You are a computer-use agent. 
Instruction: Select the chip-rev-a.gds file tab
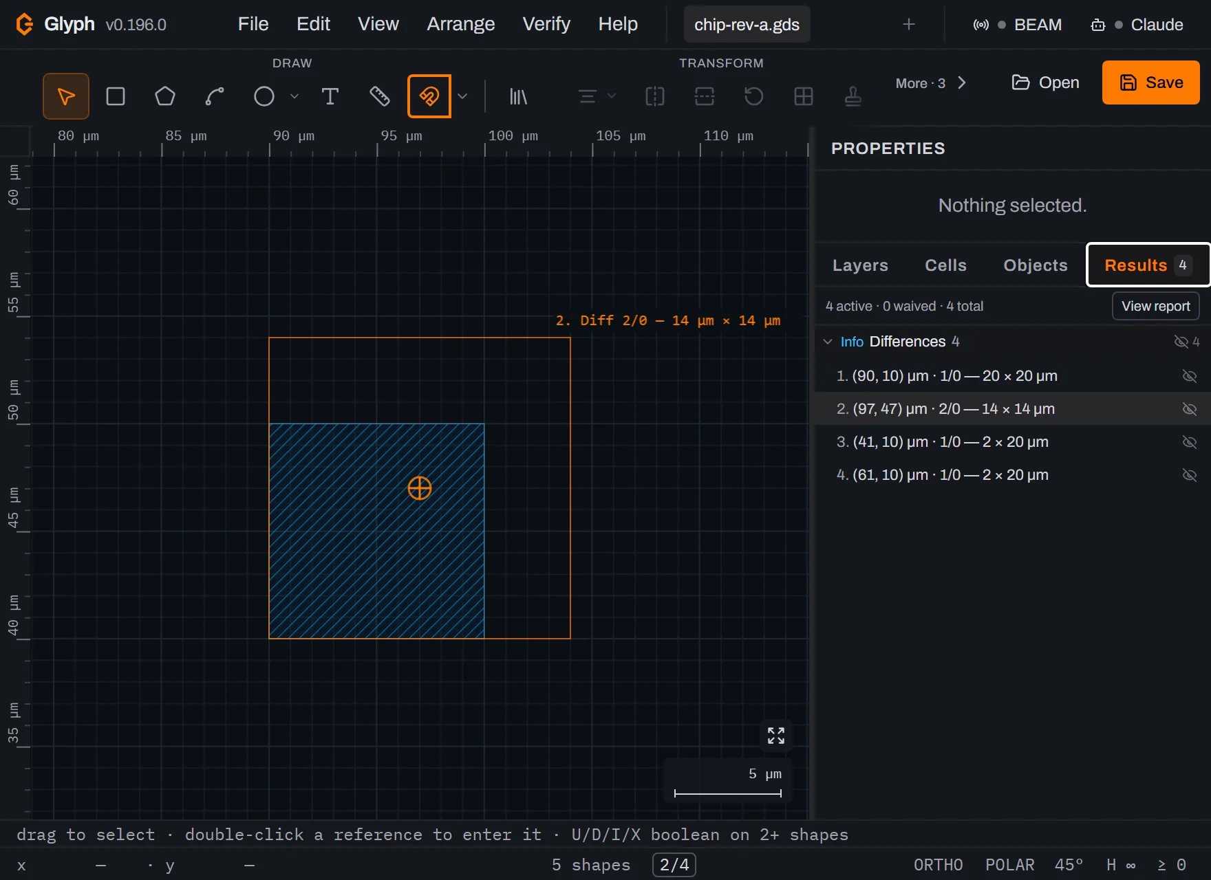(x=747, y=24)
